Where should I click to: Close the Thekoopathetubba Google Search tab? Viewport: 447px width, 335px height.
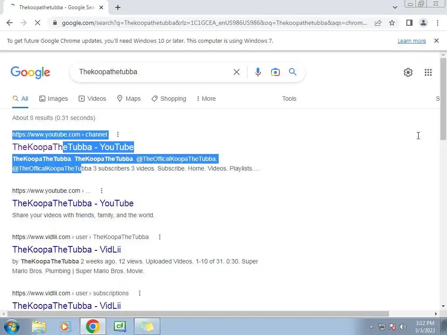101,7
